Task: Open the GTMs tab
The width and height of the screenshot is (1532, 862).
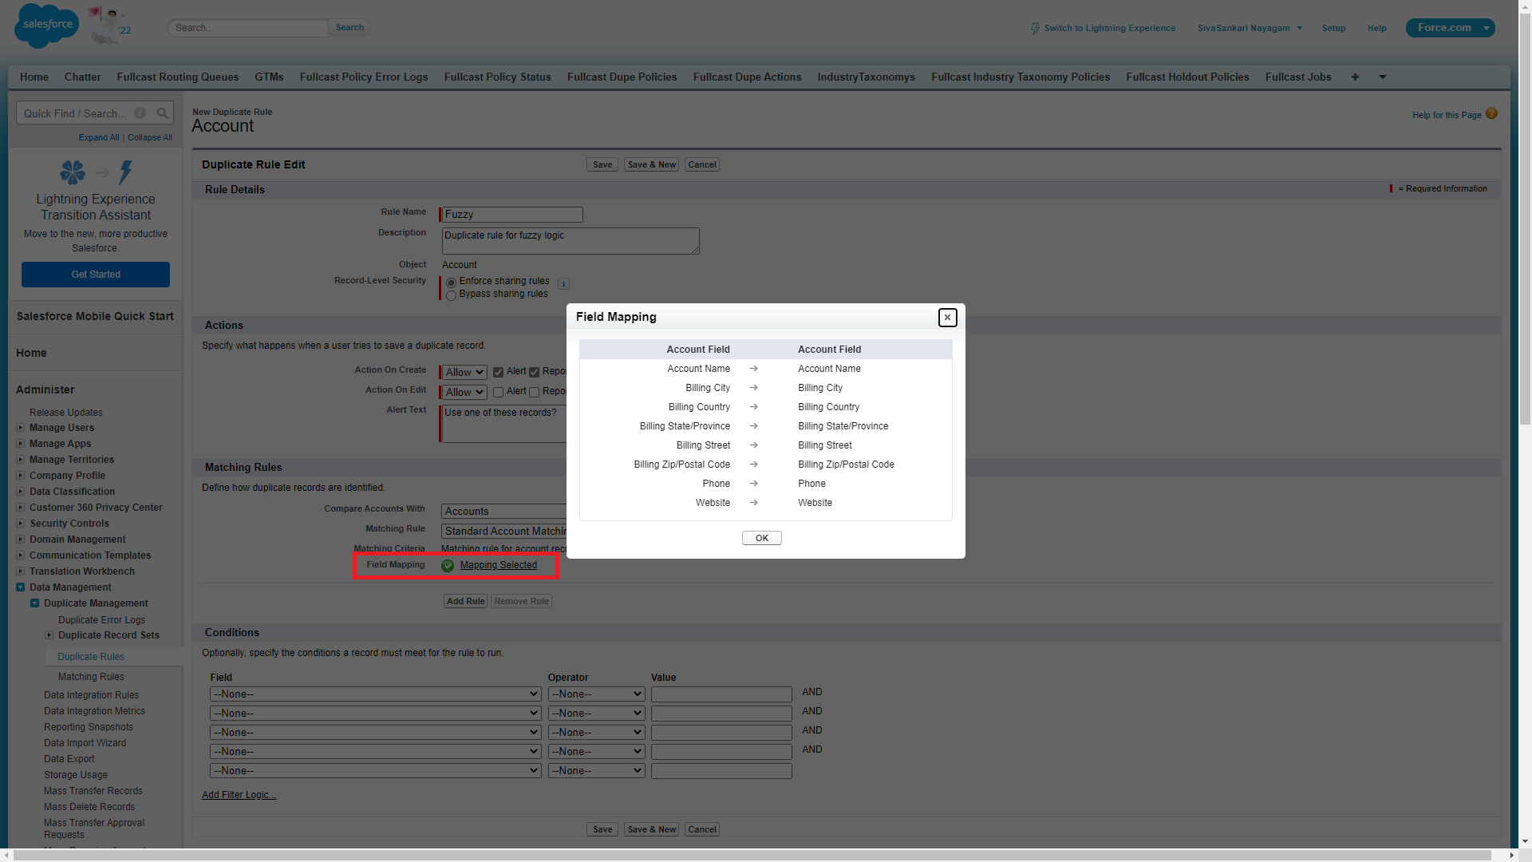Action: pos(270,77)
